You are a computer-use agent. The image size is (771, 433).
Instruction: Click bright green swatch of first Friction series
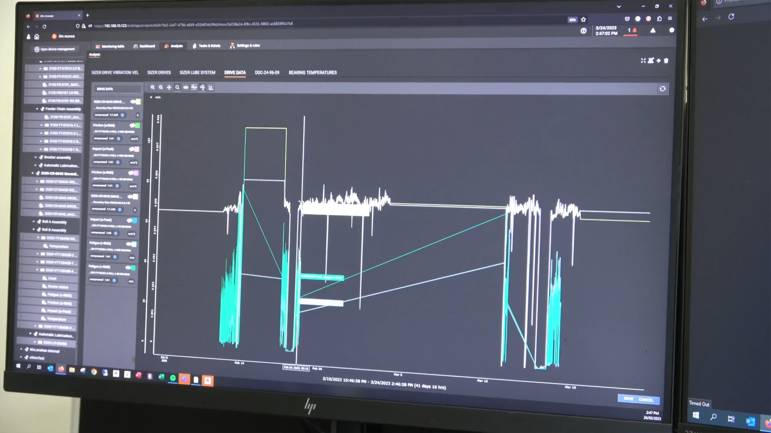[137, 125]
